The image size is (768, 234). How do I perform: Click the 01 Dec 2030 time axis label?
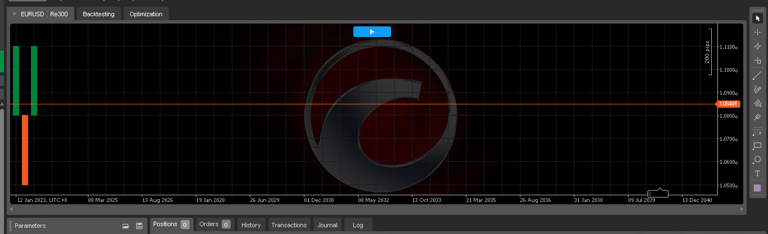[319, 200]
